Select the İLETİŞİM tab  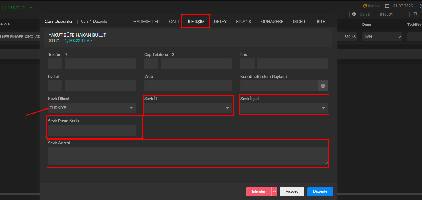tap(196, 22)
